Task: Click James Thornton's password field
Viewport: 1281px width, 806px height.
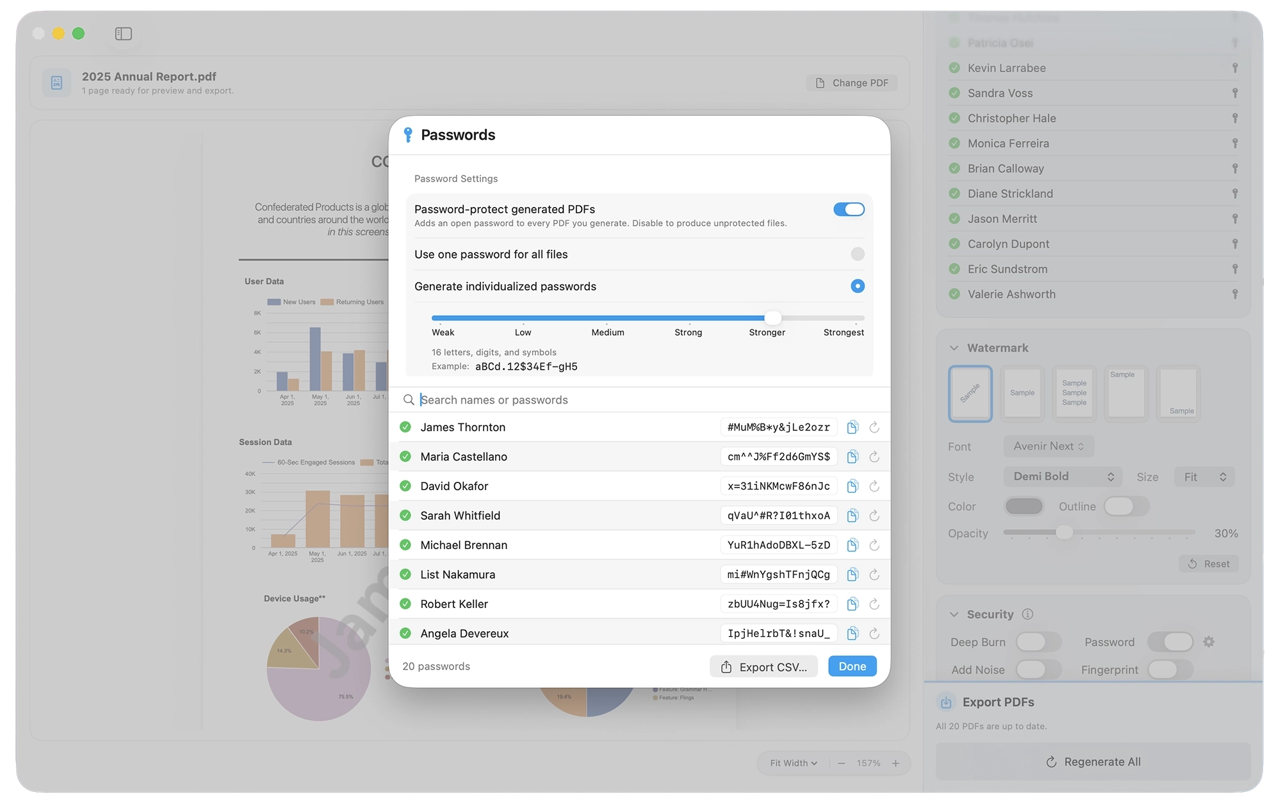Action: (x=778, y=427)
